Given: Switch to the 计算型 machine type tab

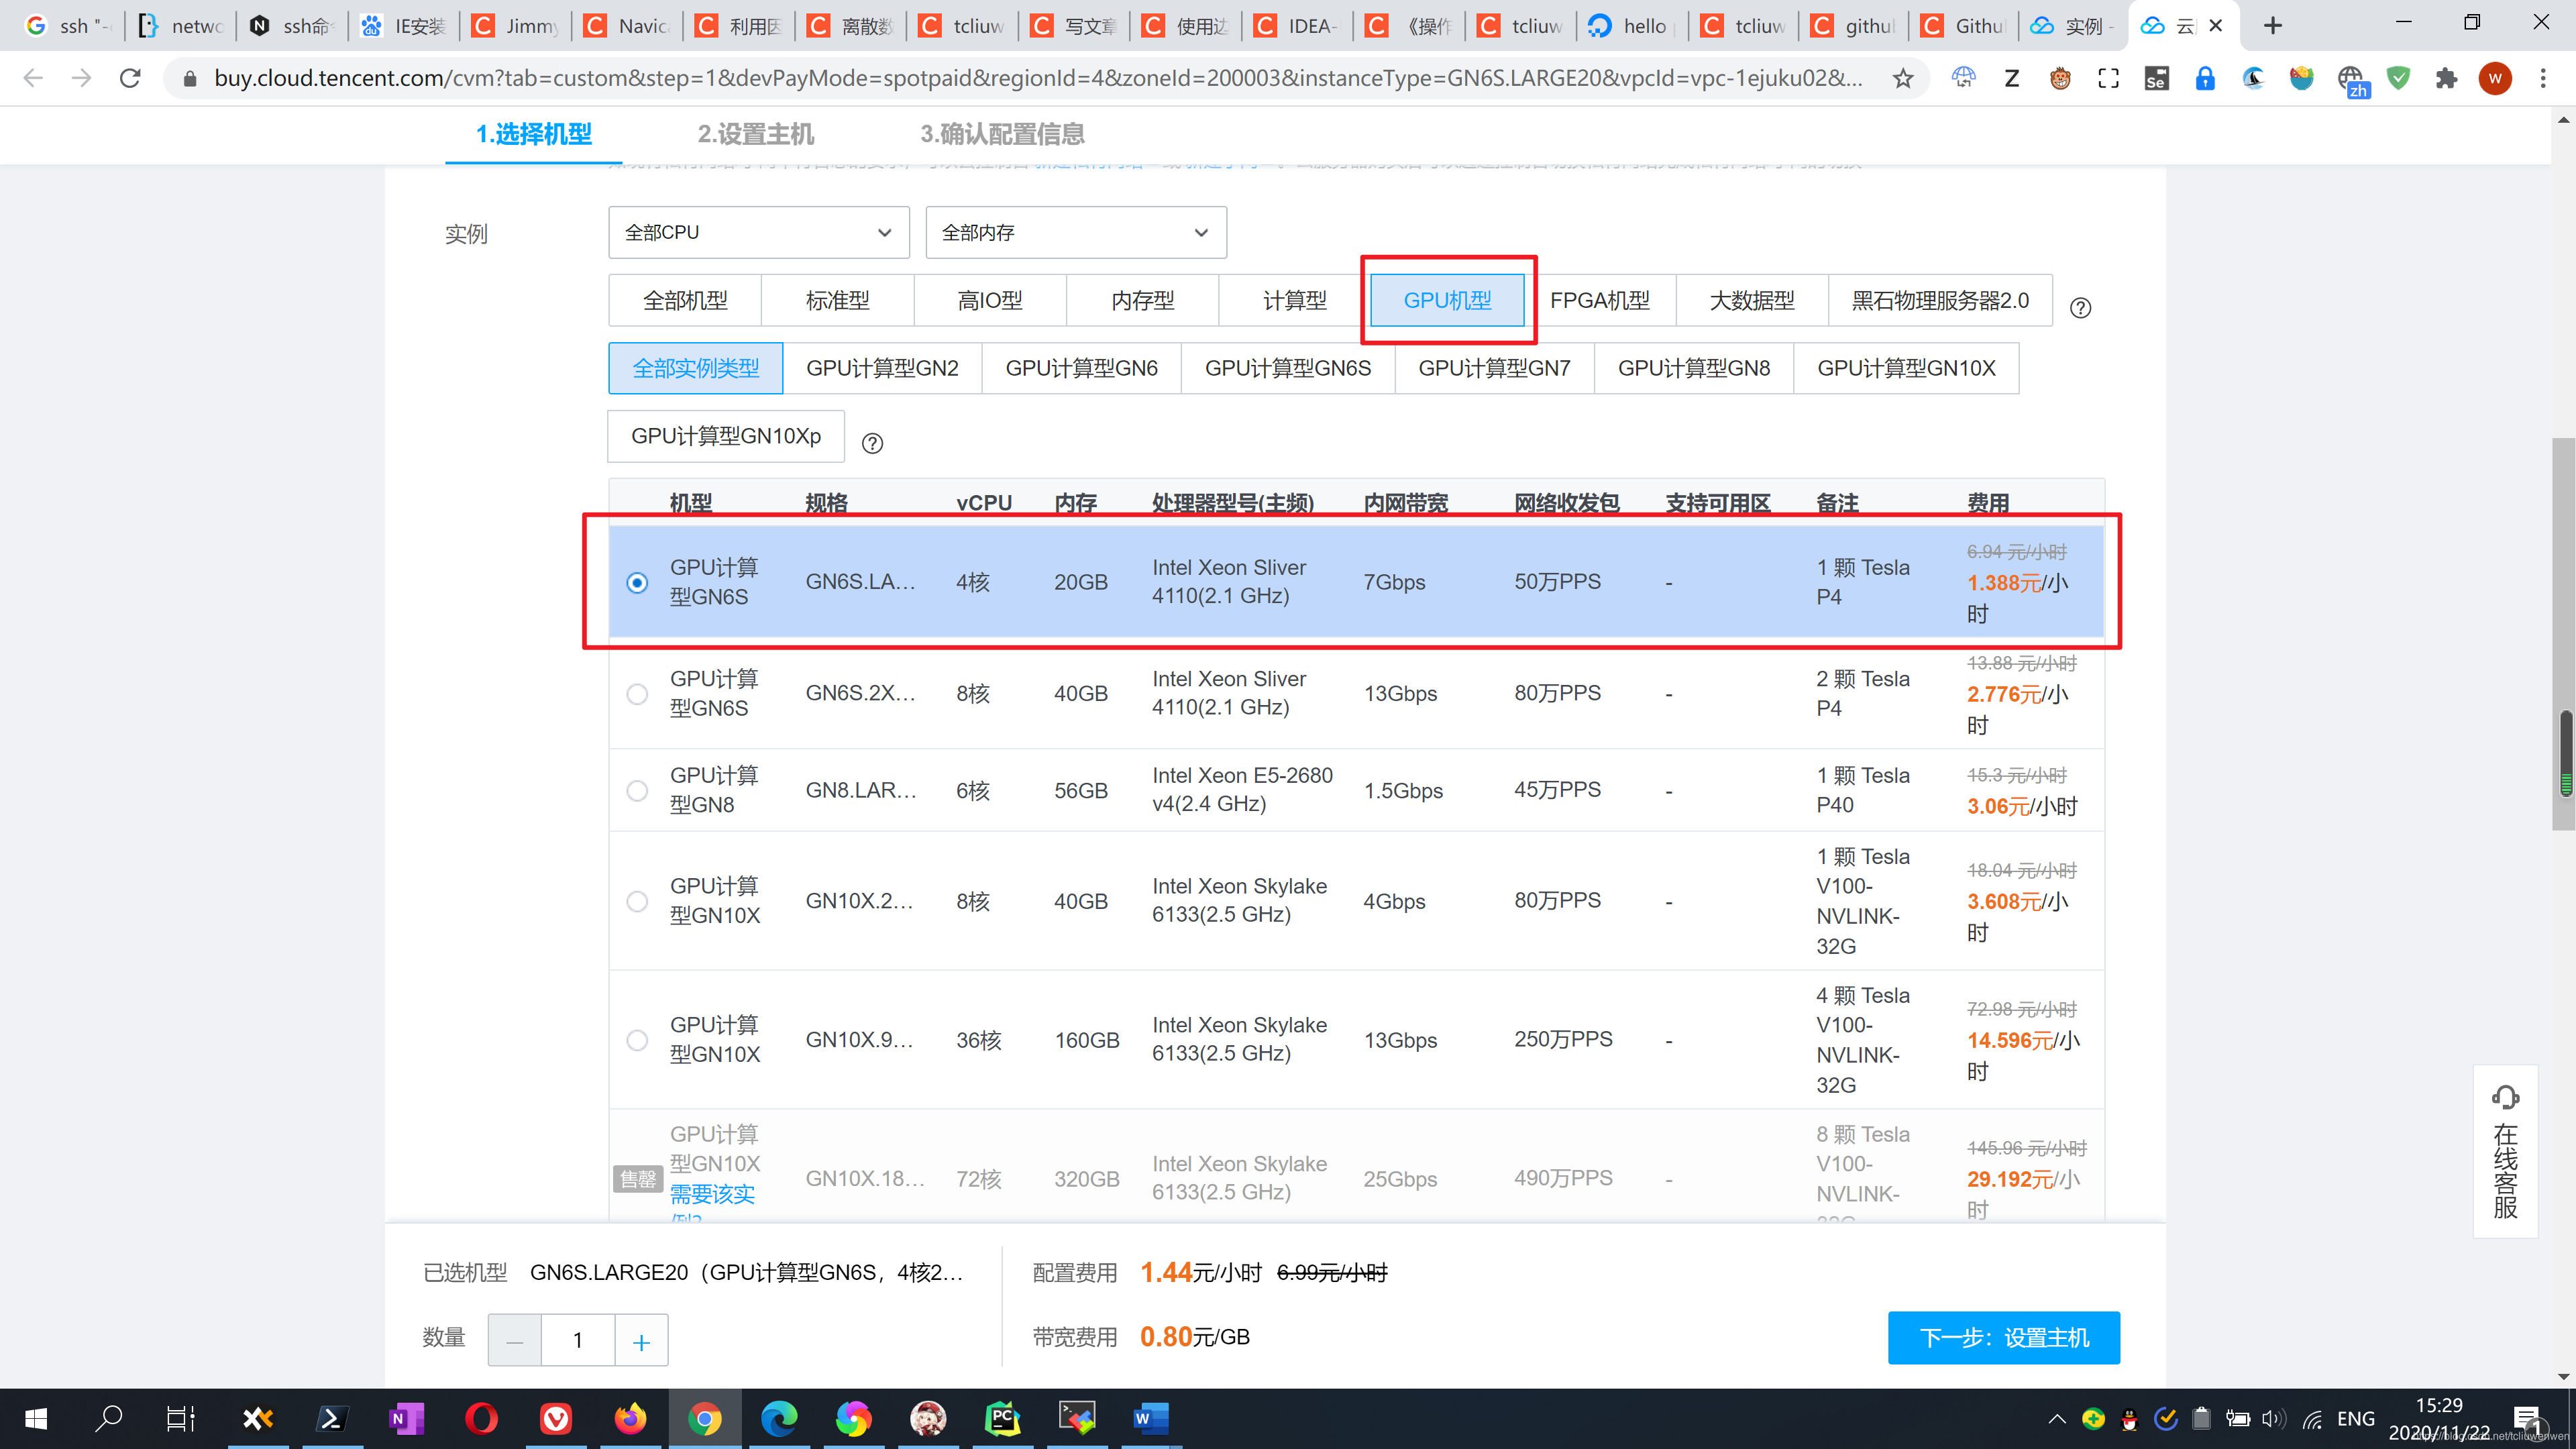Looking at the screenshot, I should [1295, 300].
